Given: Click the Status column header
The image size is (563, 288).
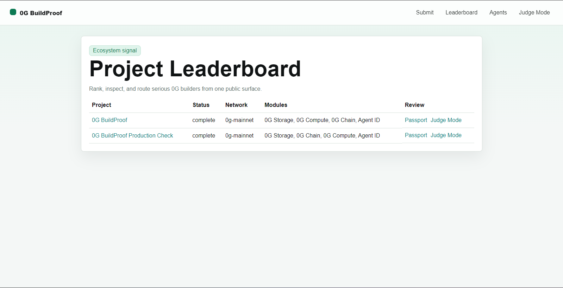Looking at the screenshot, I should point(201,105).
